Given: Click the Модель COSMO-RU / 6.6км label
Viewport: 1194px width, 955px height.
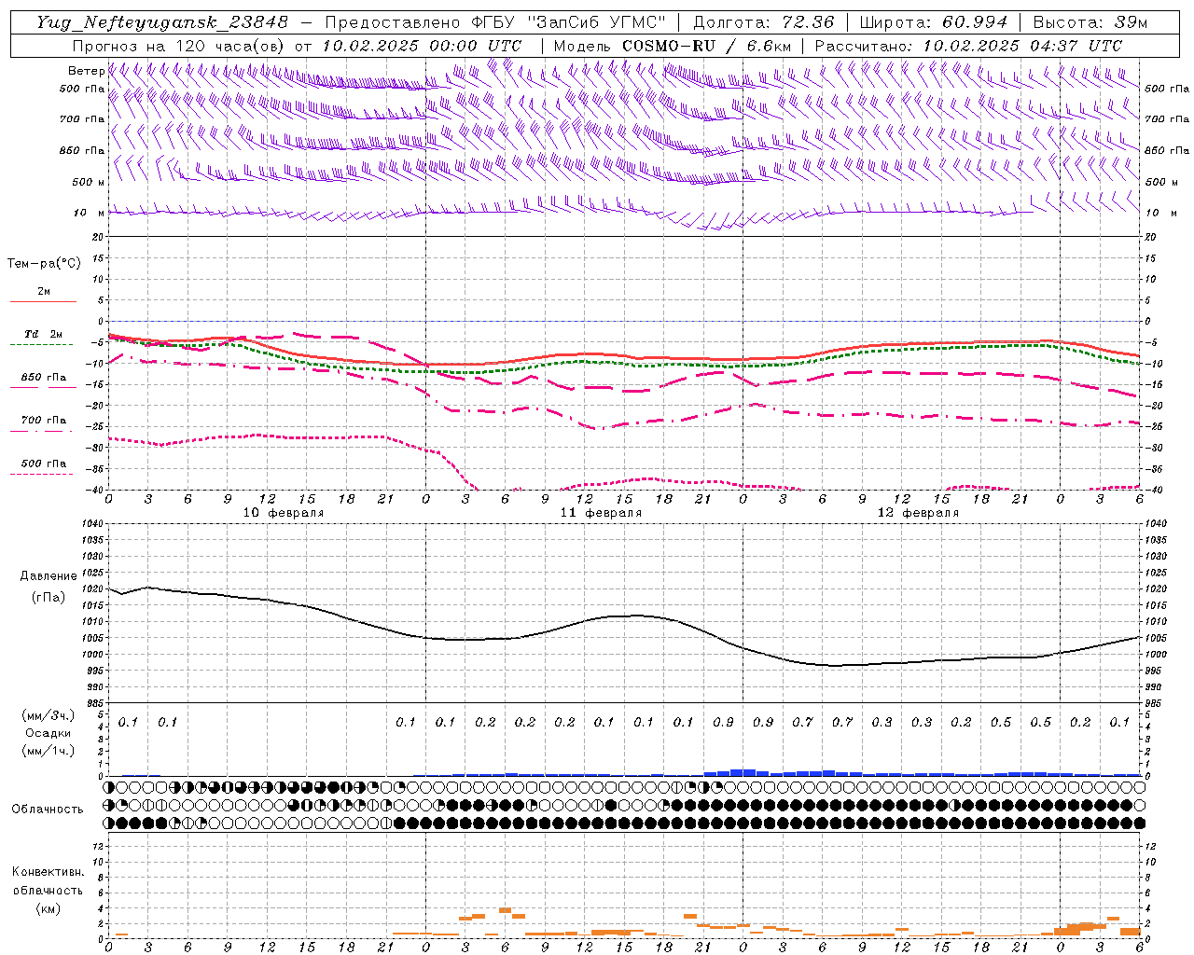Looking at the screenshot, I should pyautogui.click(x=673, y=46).
